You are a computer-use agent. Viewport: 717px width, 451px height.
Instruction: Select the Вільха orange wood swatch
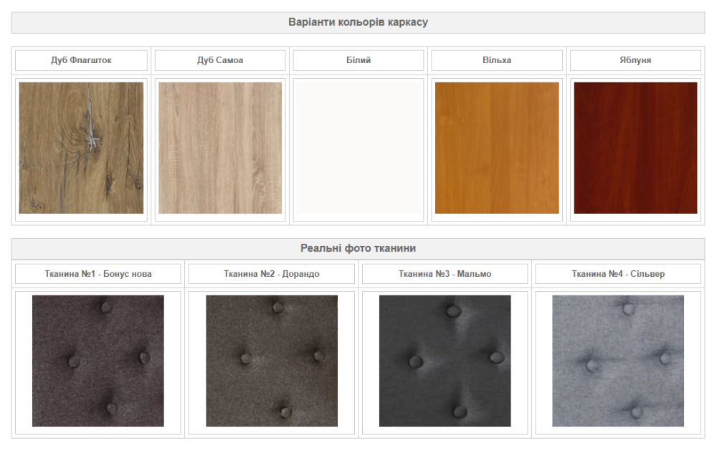click(x=497, y=148)
